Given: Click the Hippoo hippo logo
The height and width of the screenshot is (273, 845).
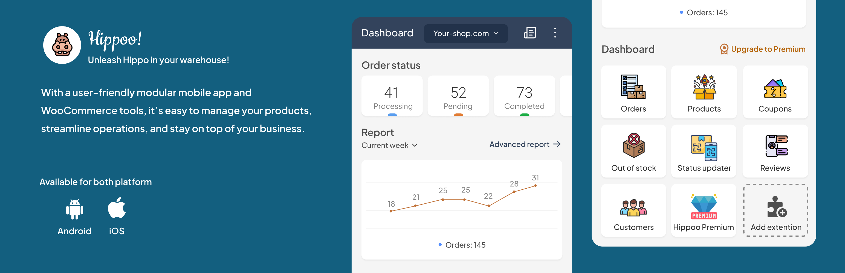Looking at the screenshot, I should click(62, 45).
